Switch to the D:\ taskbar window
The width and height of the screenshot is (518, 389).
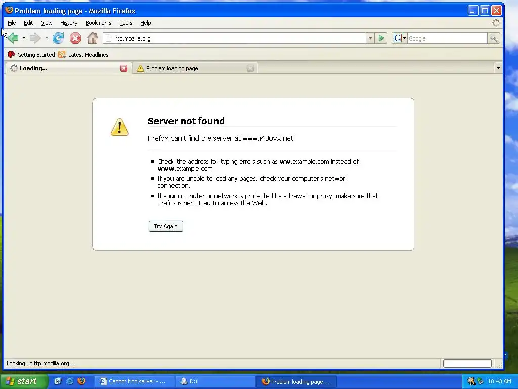pos(214,382)
